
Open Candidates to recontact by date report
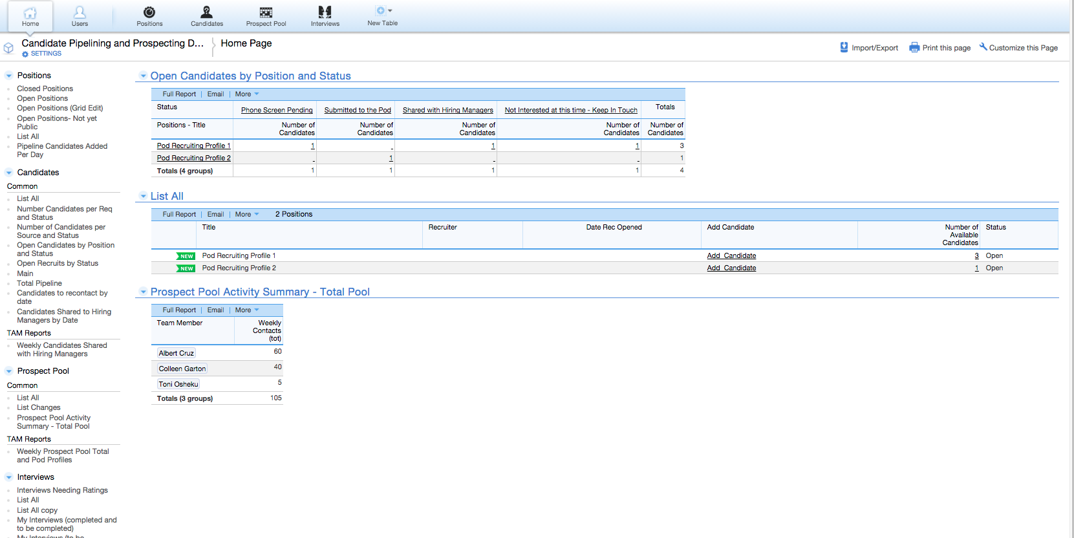tap(62, 297)
